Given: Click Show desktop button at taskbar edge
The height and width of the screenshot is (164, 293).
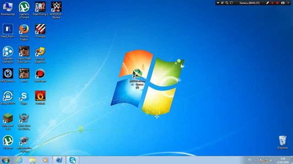Looking at the screenshot, I should (x=292, y=160).
